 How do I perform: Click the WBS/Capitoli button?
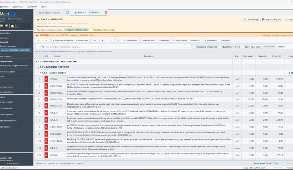click(x=180, y=40)
